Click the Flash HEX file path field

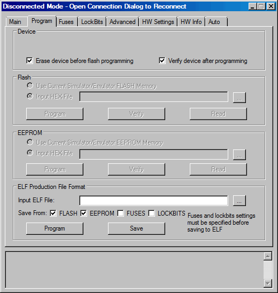click(153, 97)
